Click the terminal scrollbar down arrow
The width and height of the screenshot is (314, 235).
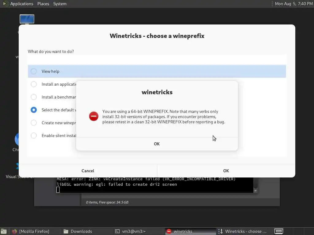point(255,191)
